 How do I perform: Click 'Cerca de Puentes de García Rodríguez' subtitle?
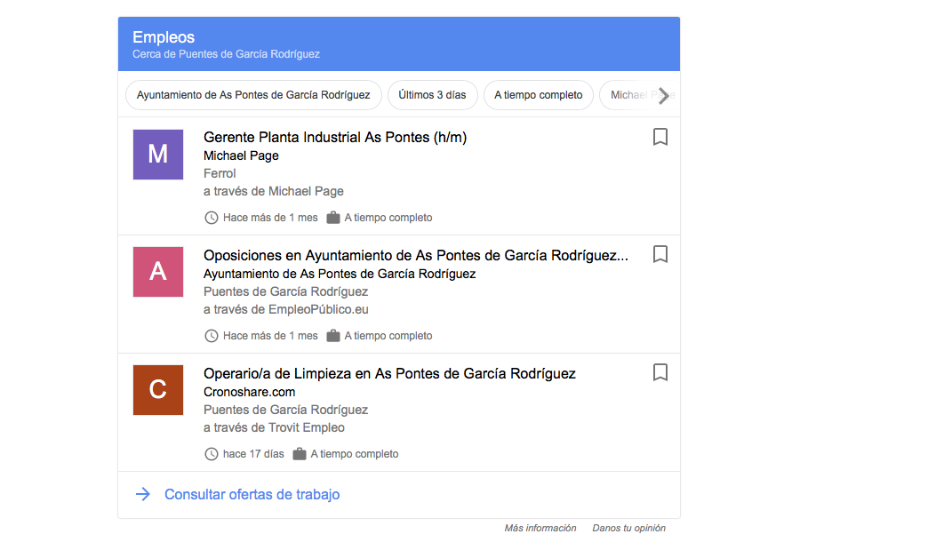(227, 54)
